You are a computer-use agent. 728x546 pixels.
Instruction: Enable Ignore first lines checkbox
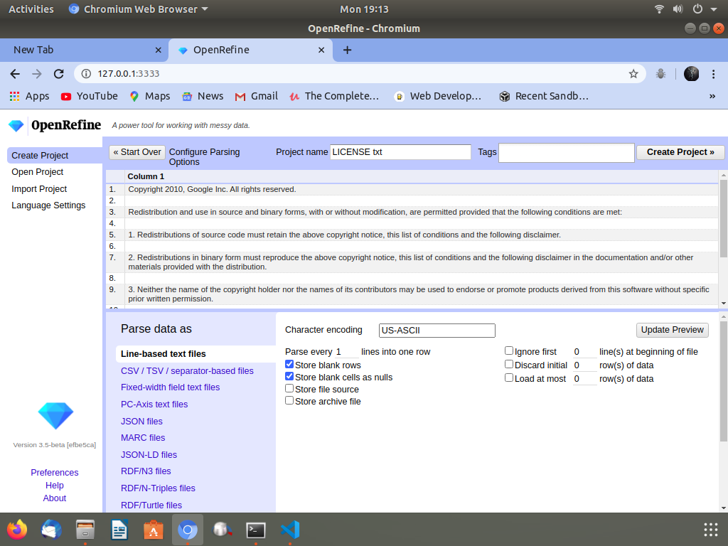509,350
